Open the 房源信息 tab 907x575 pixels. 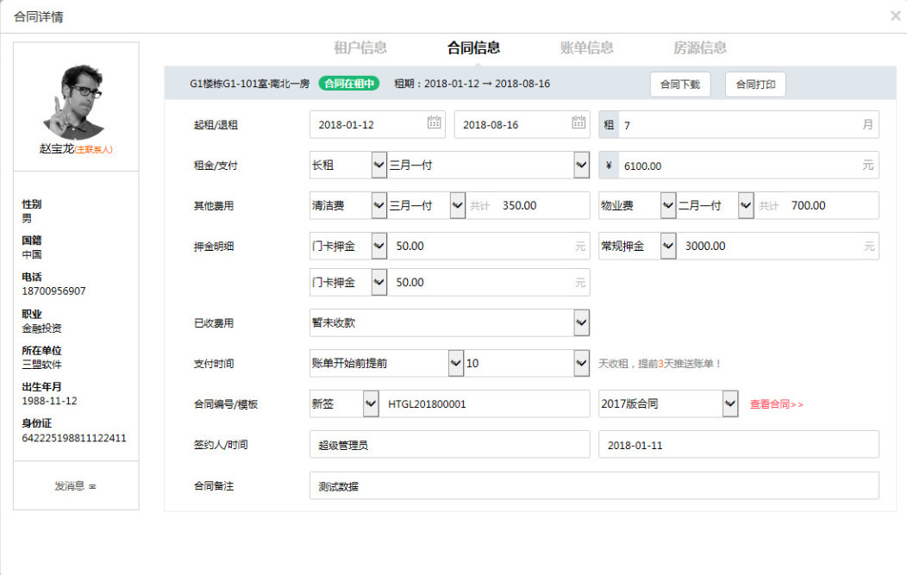pyautogui.click(x=699, y=48)
